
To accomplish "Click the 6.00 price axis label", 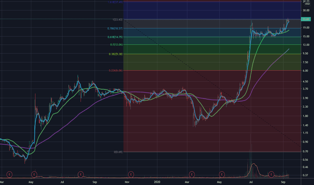I will coord(305,71).
